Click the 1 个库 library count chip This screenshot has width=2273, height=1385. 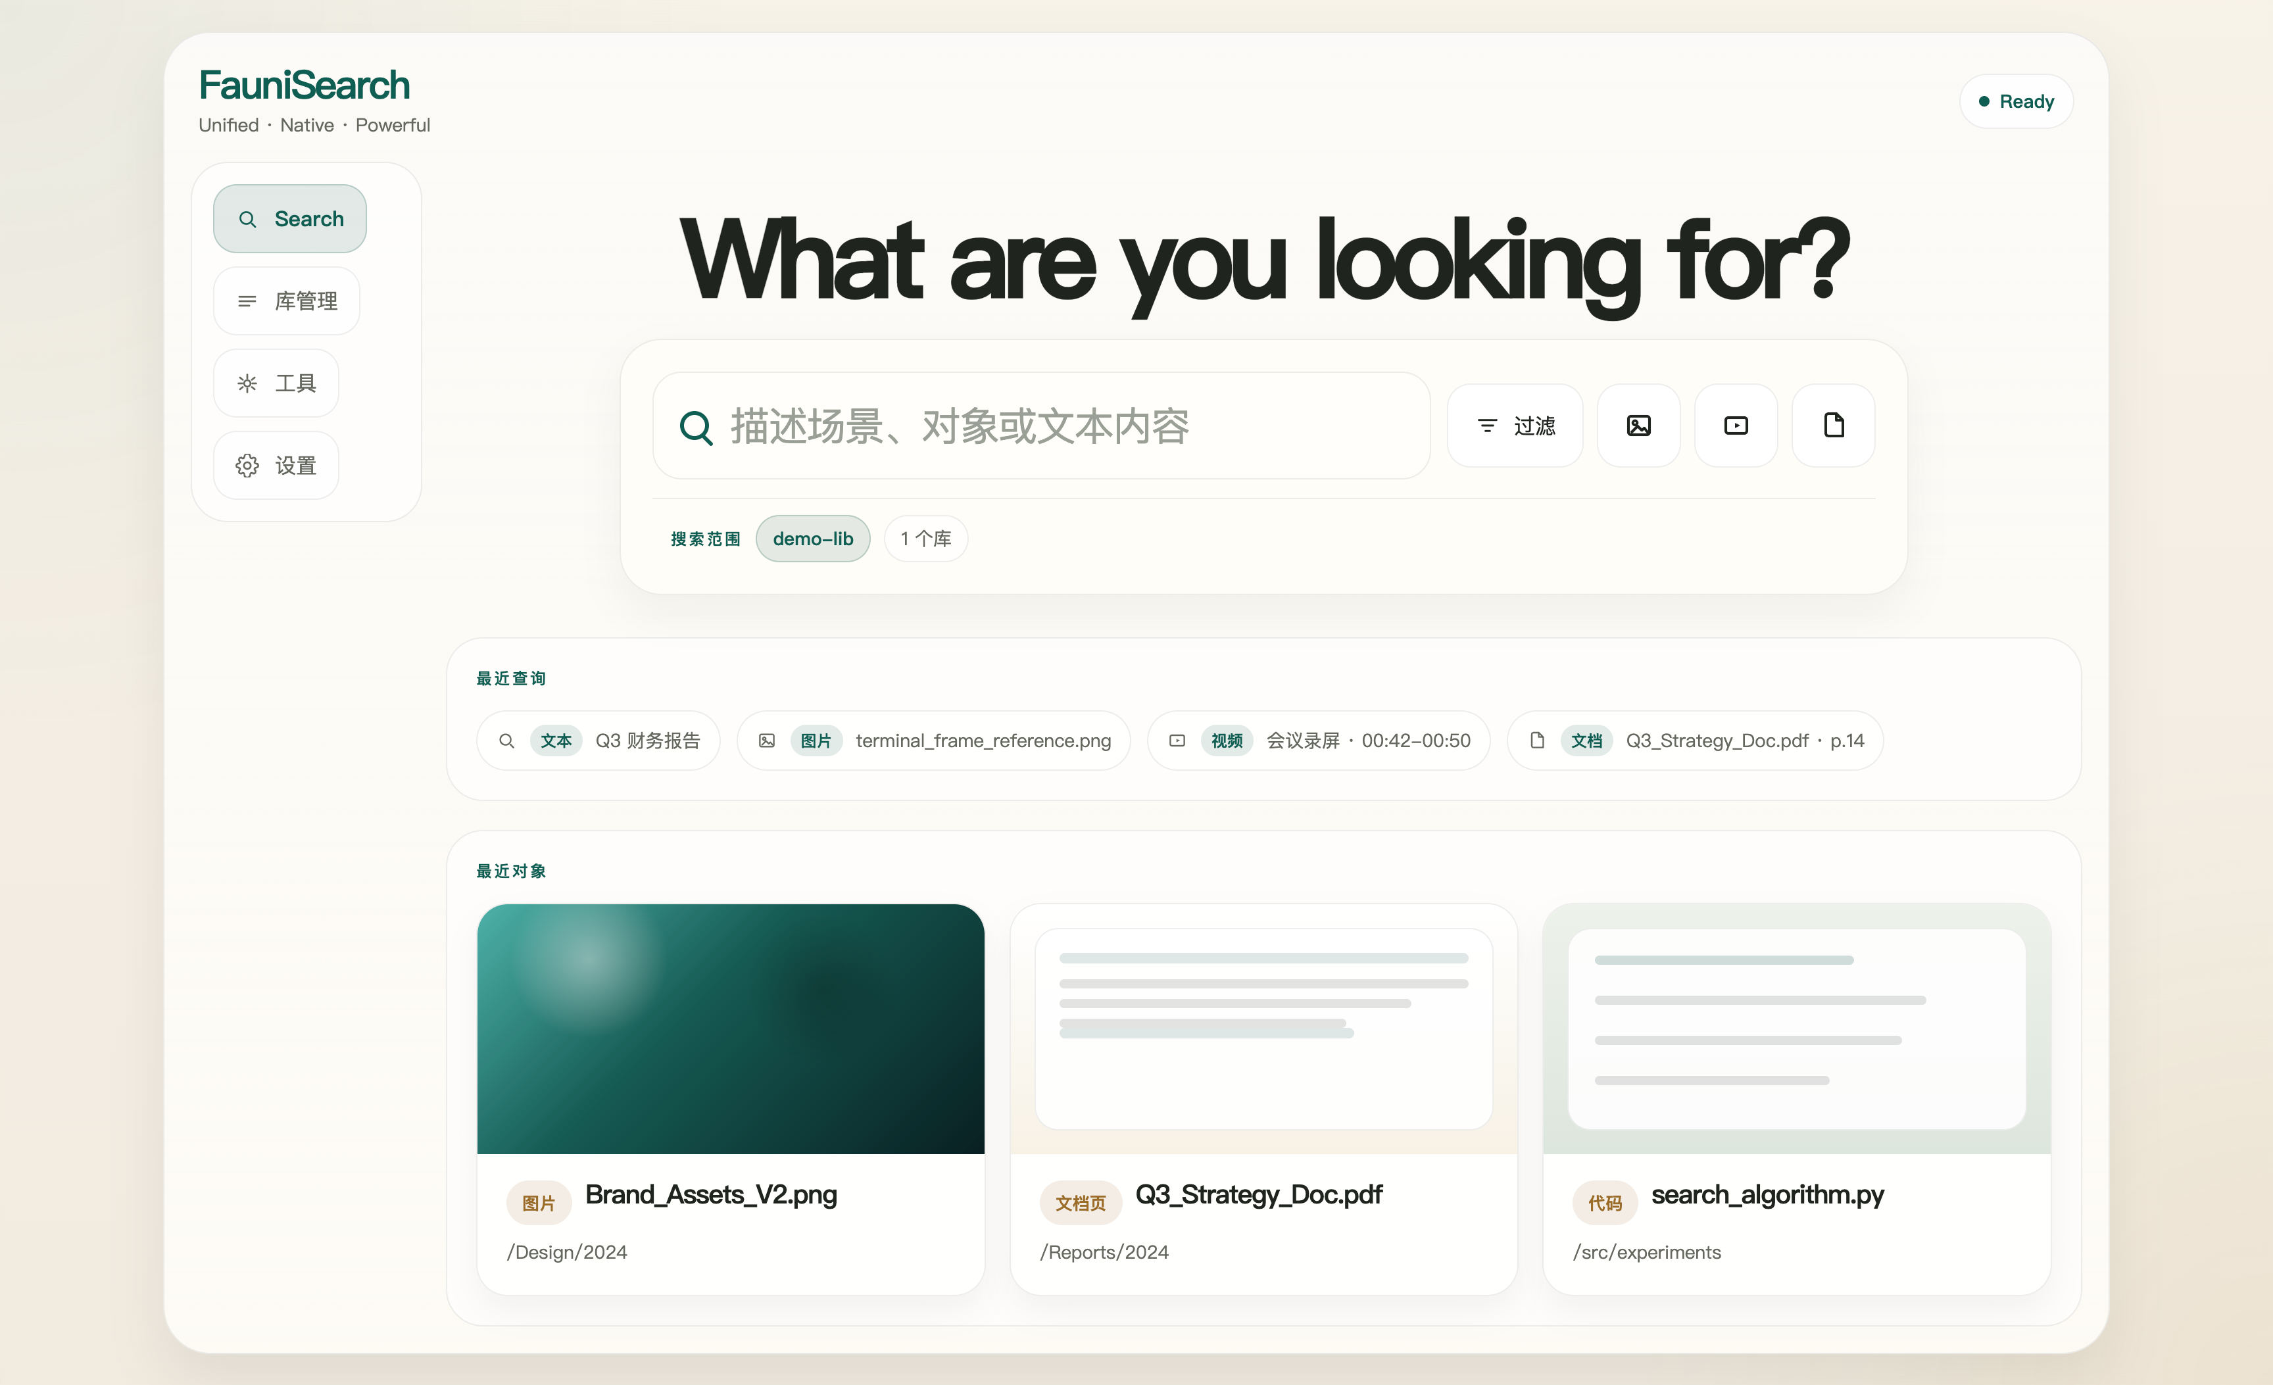[x=926, y=539]
